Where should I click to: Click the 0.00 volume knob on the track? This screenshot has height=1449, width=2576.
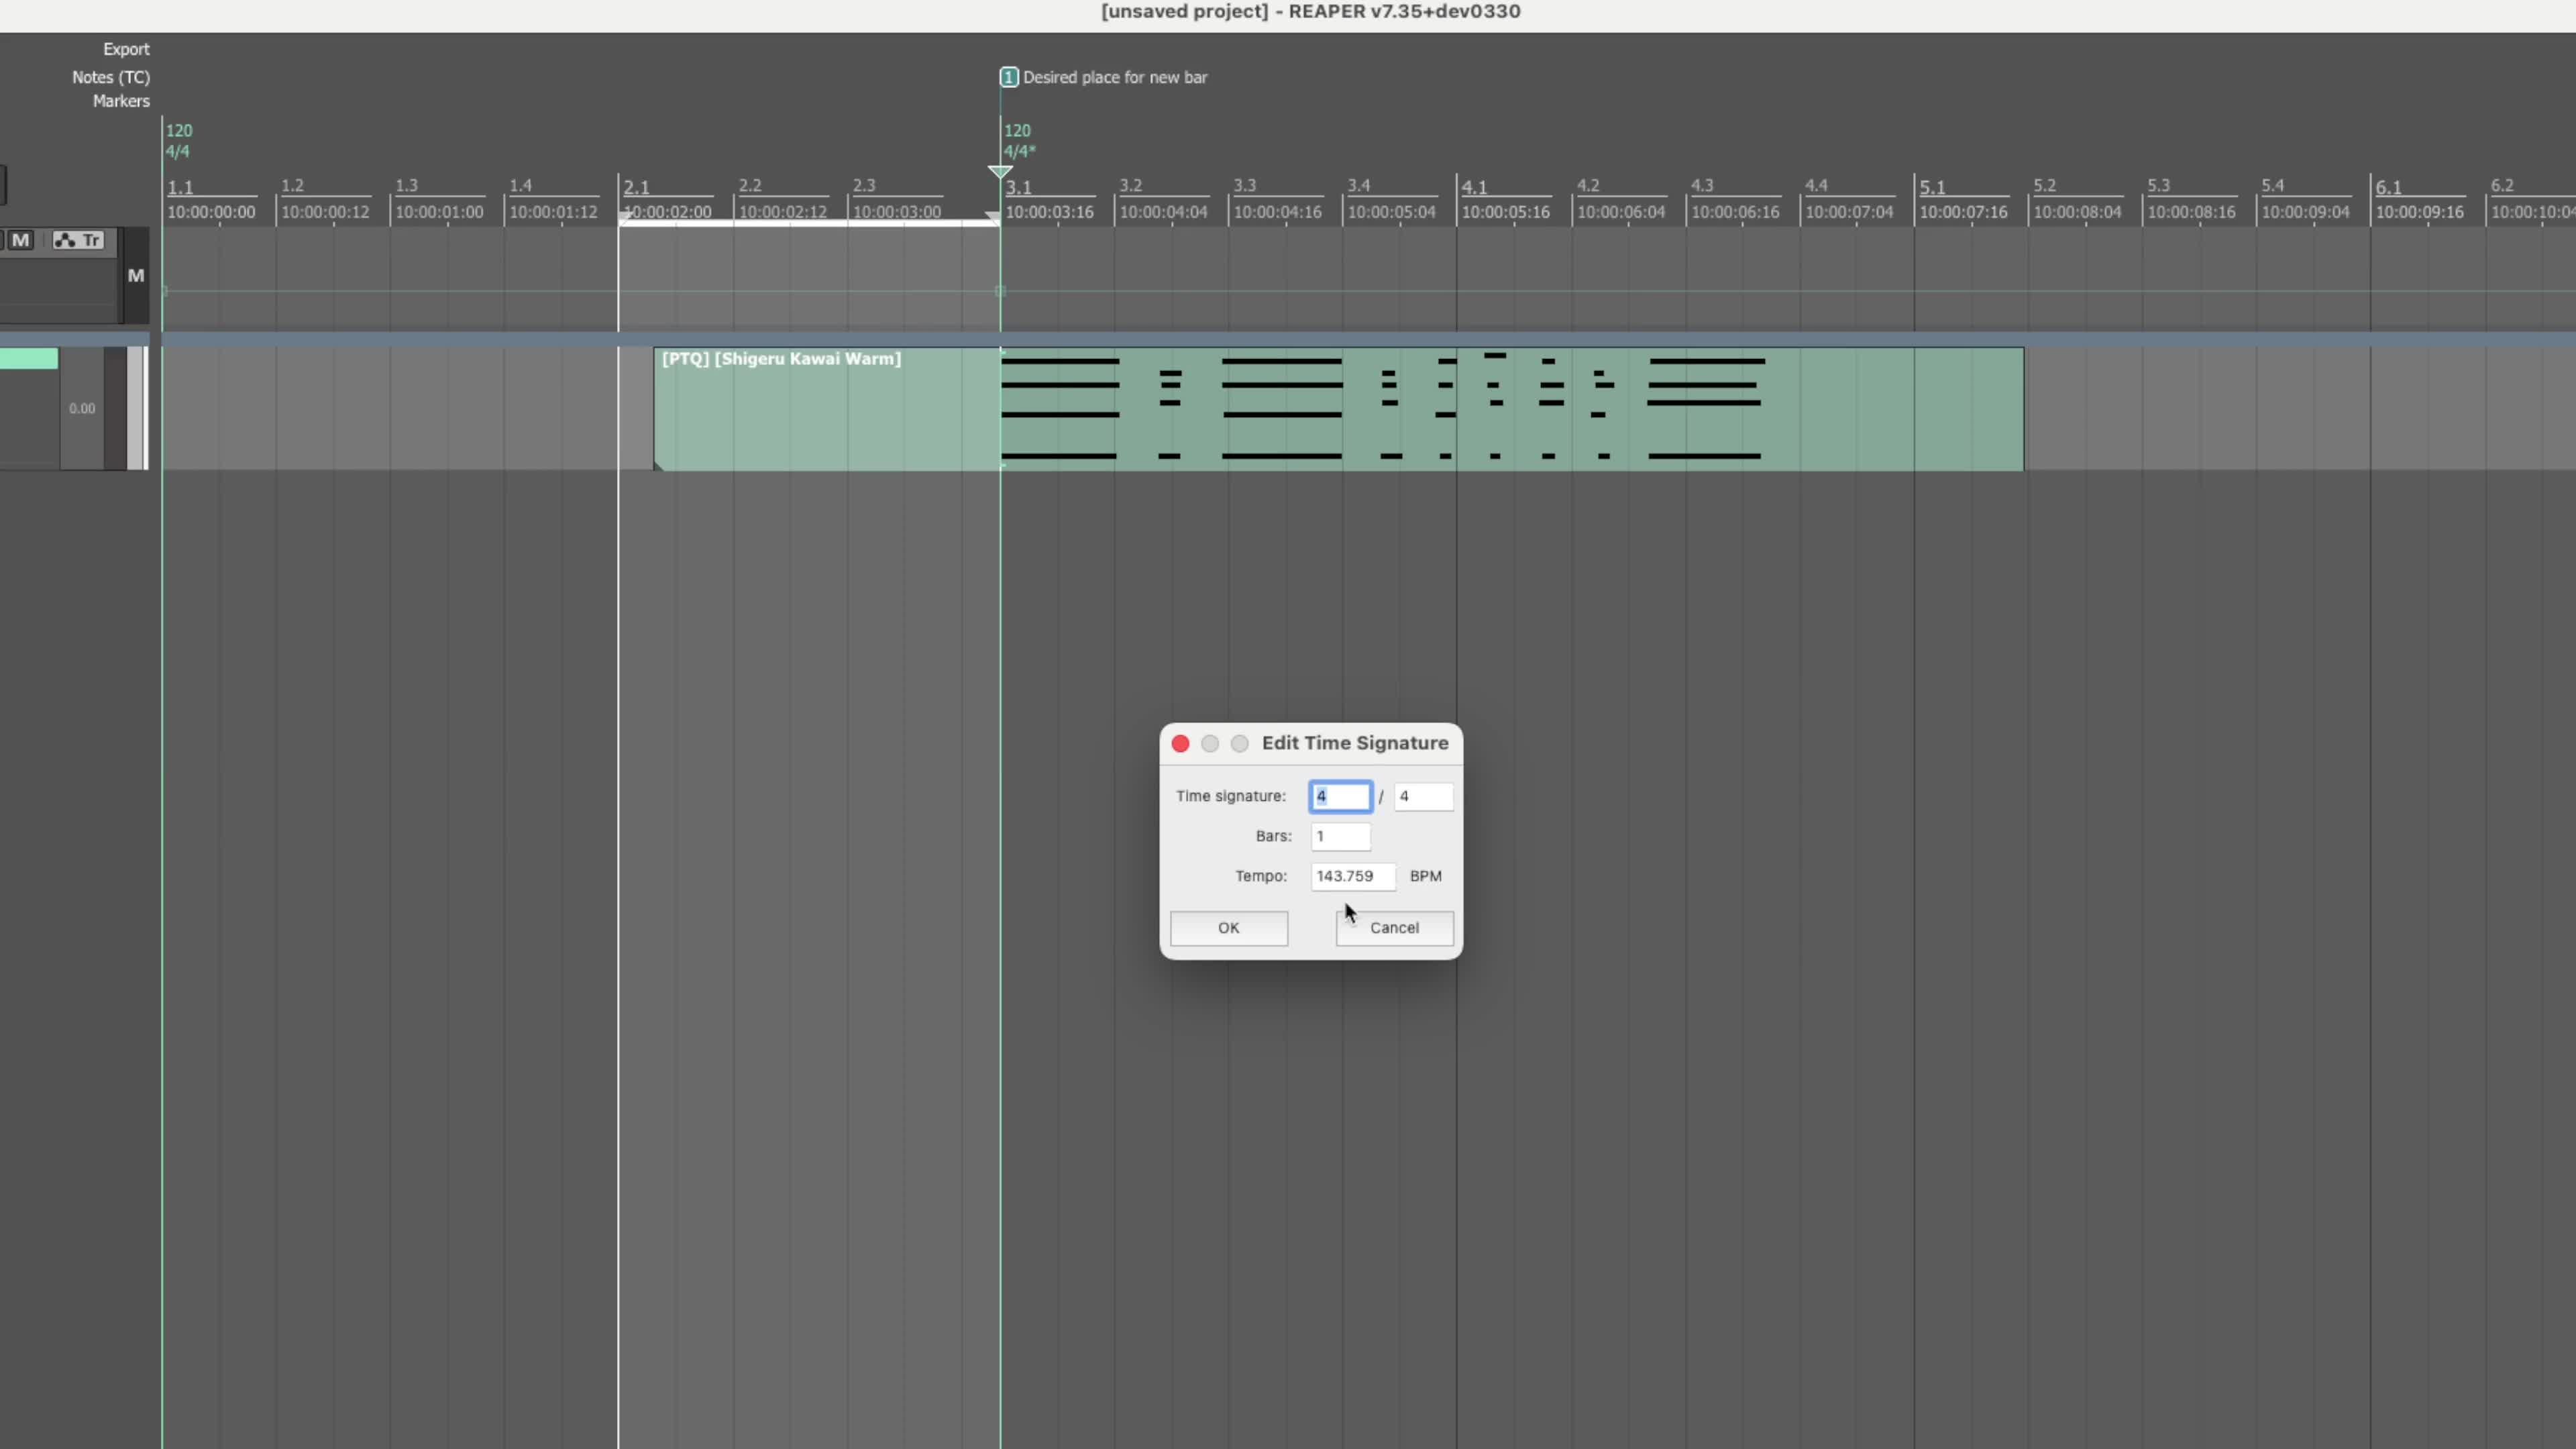click(82, 408)
